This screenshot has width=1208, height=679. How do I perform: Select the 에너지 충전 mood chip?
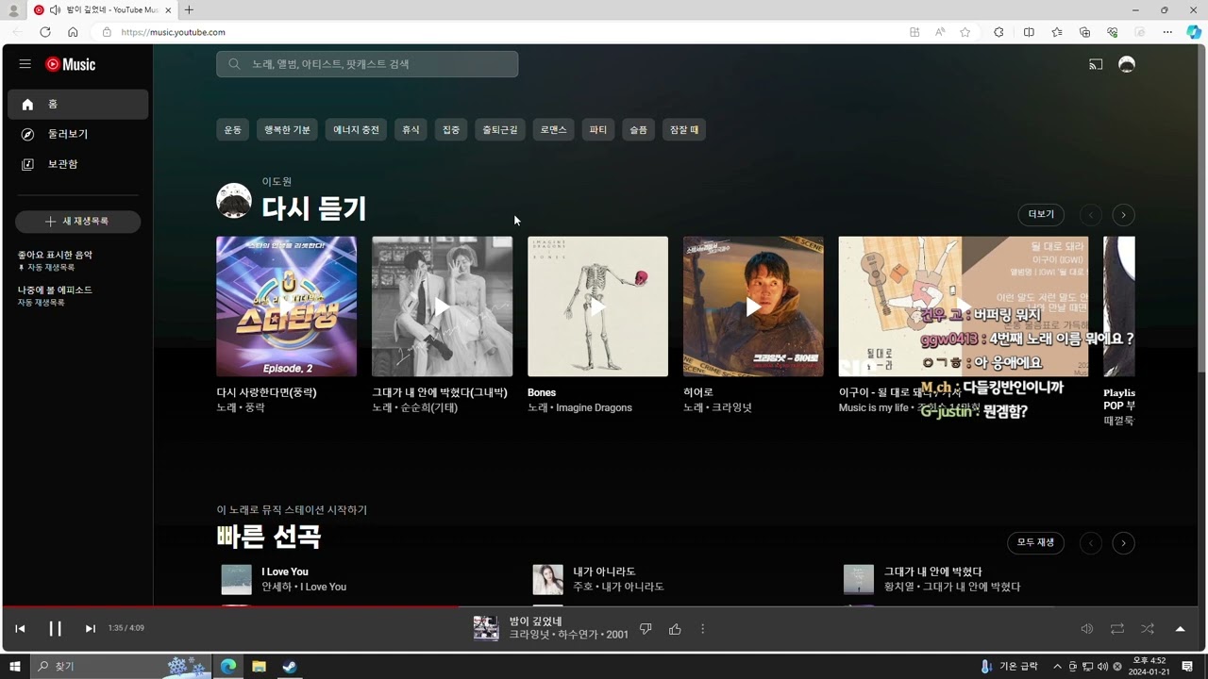(356, 130)
